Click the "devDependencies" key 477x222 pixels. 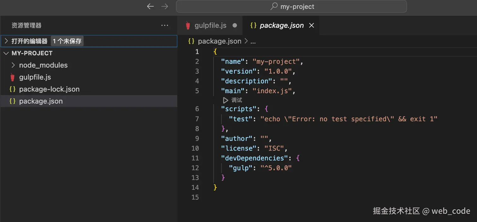(x=254, y=158)
